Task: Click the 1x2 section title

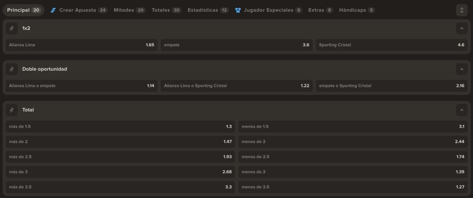Action: point(26,28)
